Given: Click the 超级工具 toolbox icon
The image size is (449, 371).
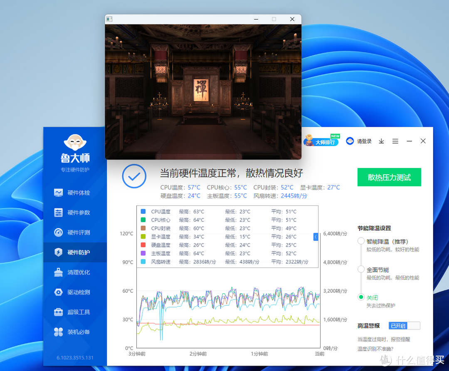Looking at the screenshot, I should (59, 312).
